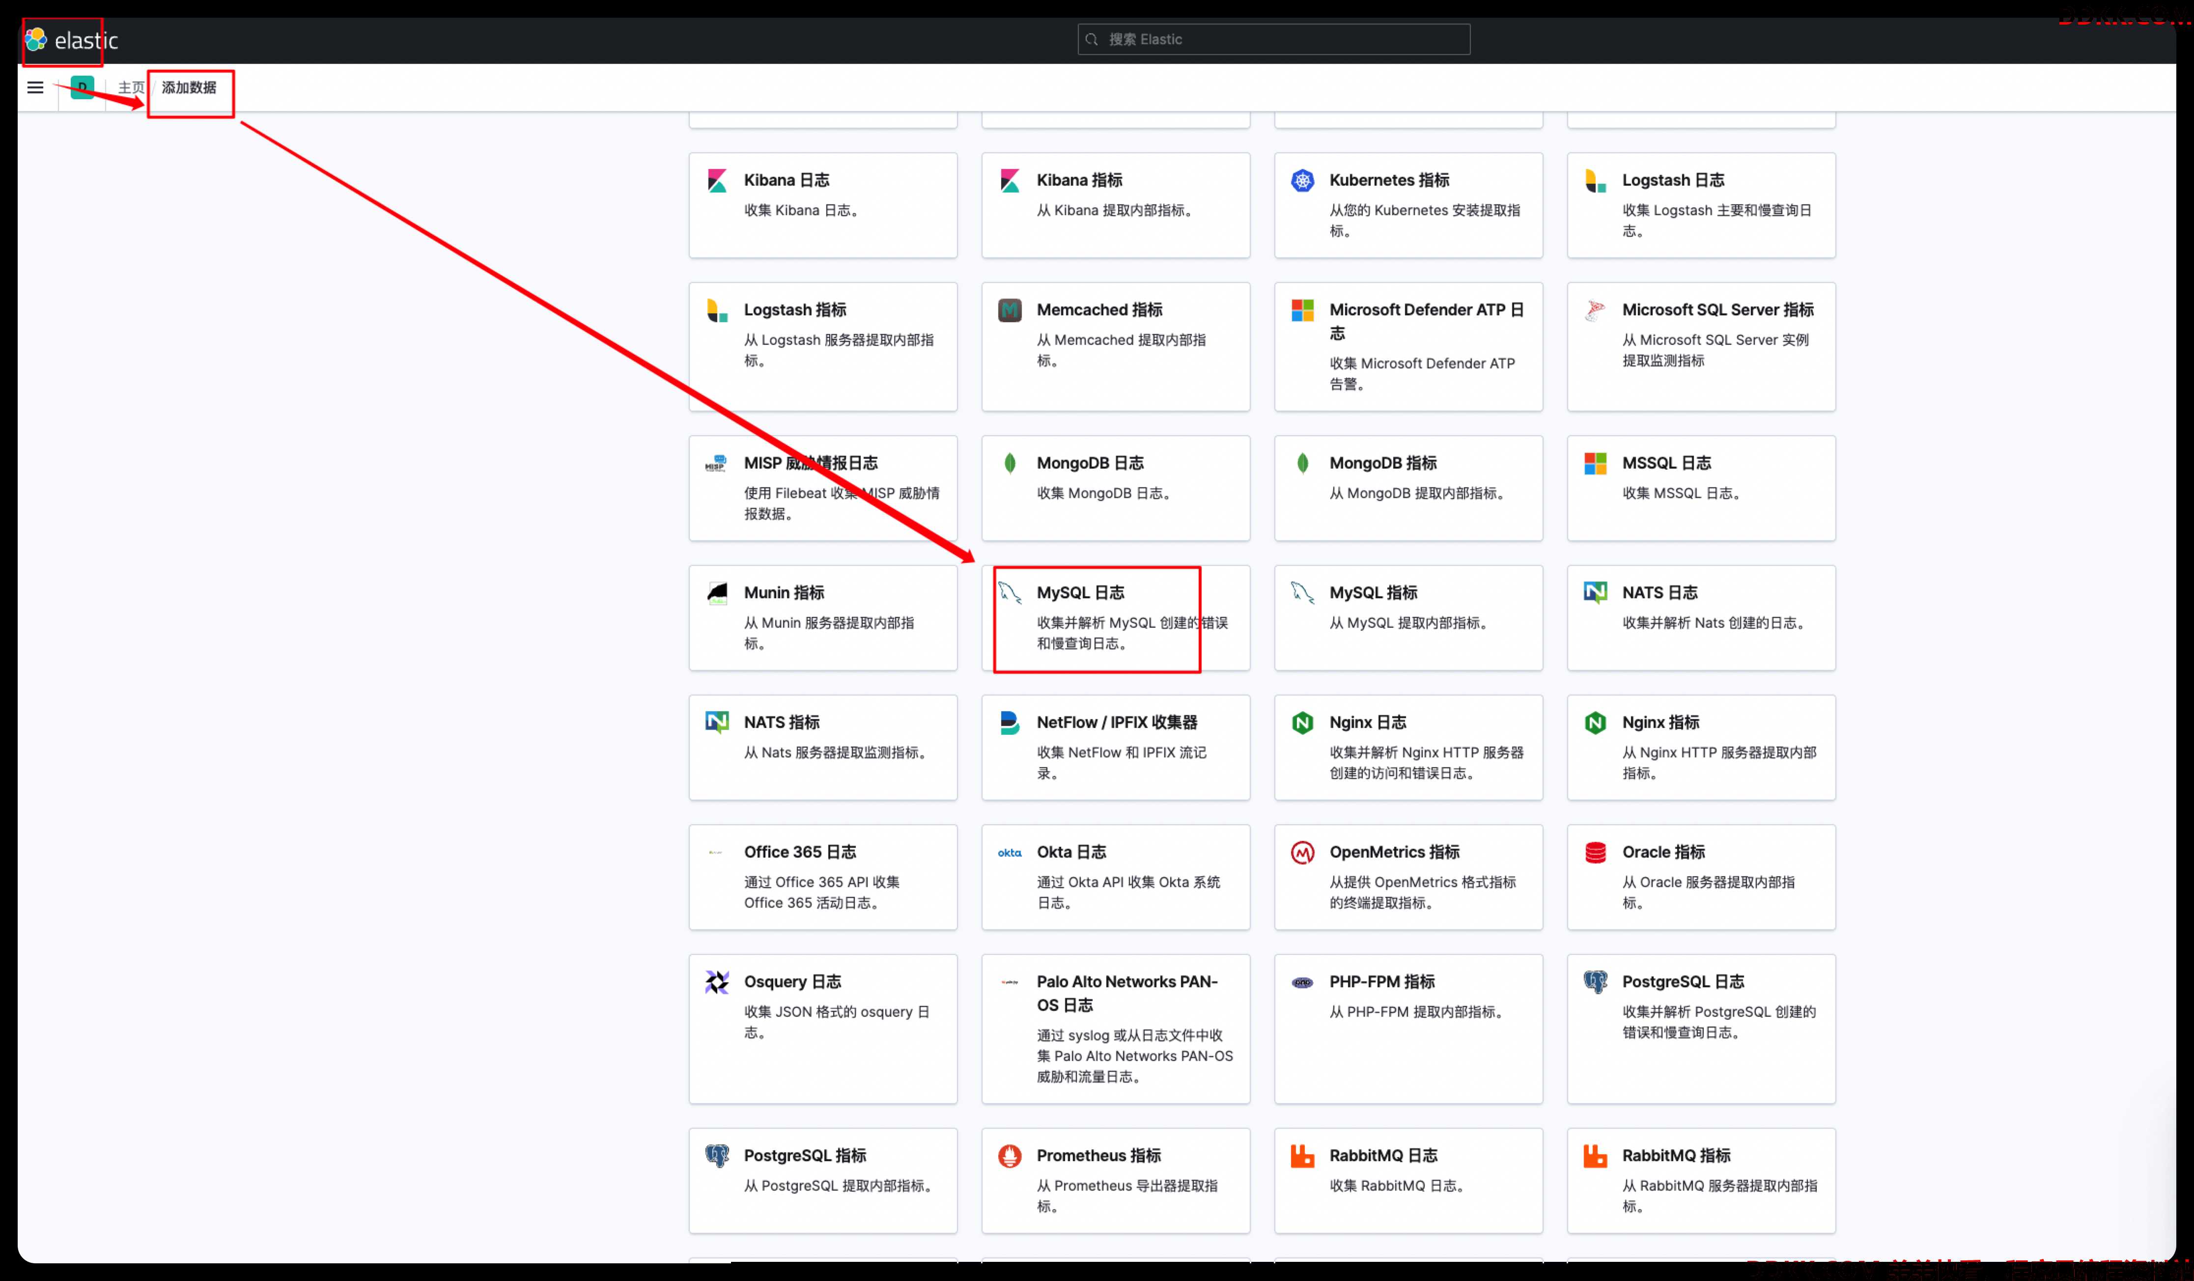Click the MySQL 指标 dolphin icon
Screen dimensions: 2194x1281
1302,593
